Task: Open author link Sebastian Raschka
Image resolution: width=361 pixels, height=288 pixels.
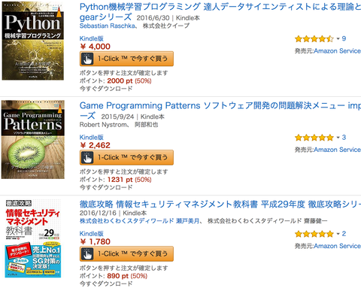Action: [108, 26]
